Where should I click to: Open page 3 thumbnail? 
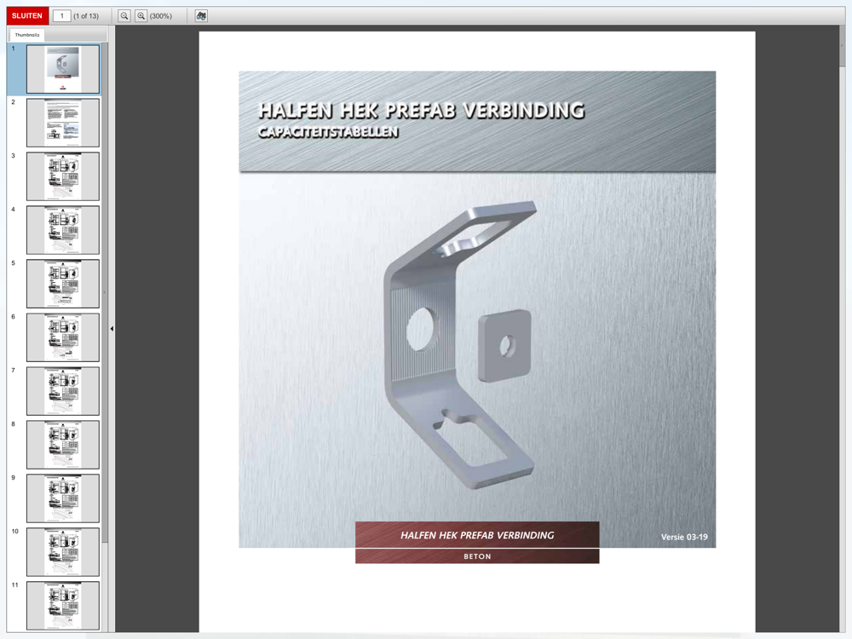[x=63, y=176]
